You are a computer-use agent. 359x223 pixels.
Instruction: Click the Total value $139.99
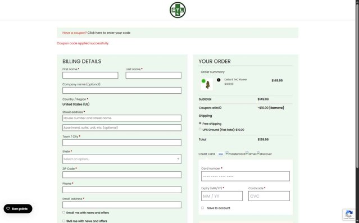pos(263,139)
